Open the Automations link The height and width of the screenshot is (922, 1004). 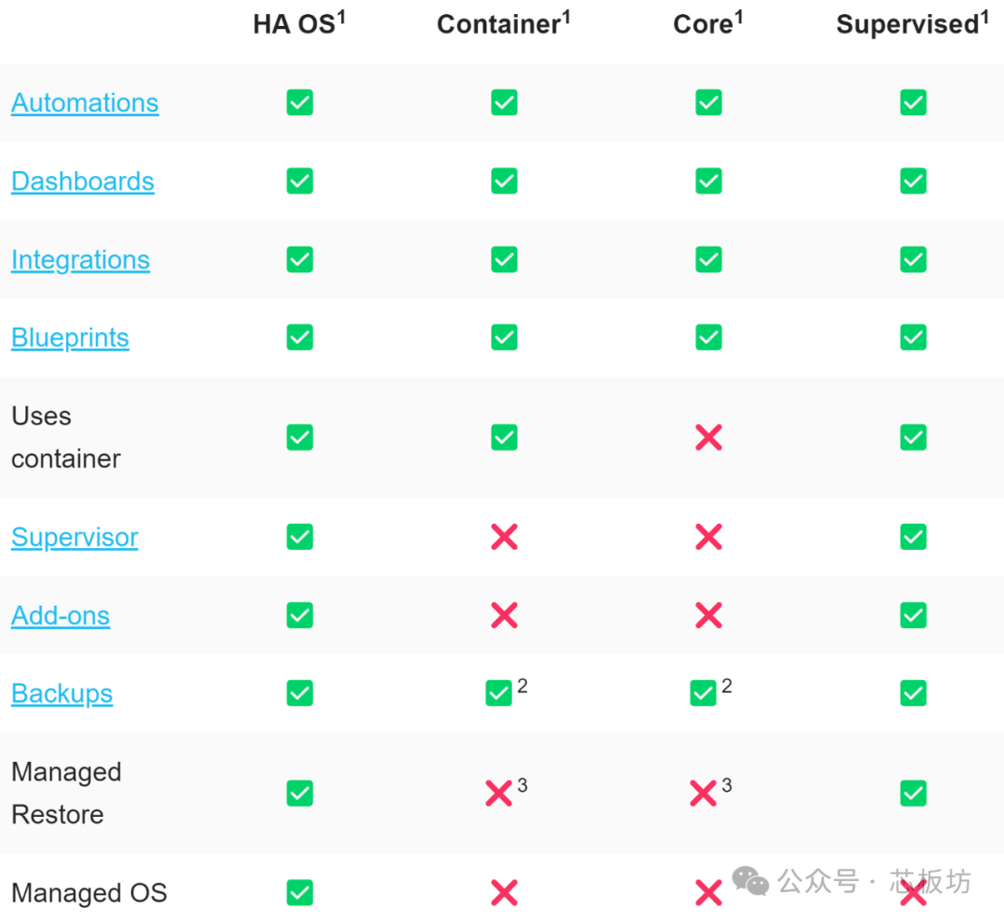[85, 103]
